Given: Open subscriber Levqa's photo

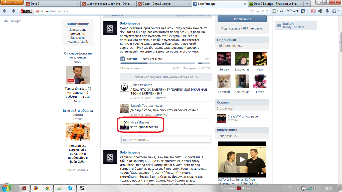Looking at the screenshot, I should pyautogui.click(x=260, y=81).
